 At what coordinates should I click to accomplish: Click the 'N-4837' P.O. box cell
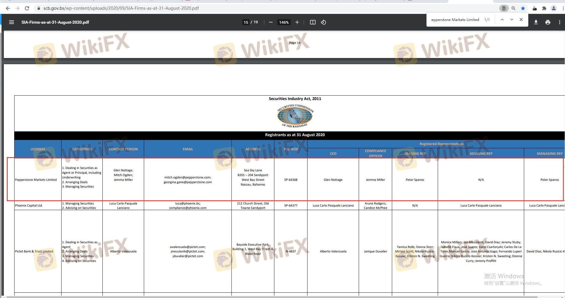click(291, 251)
